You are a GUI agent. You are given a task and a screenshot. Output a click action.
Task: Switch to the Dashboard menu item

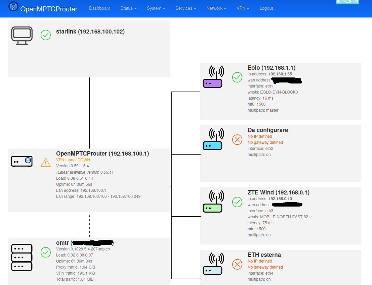pyautogui.click(x=99, y=8)
